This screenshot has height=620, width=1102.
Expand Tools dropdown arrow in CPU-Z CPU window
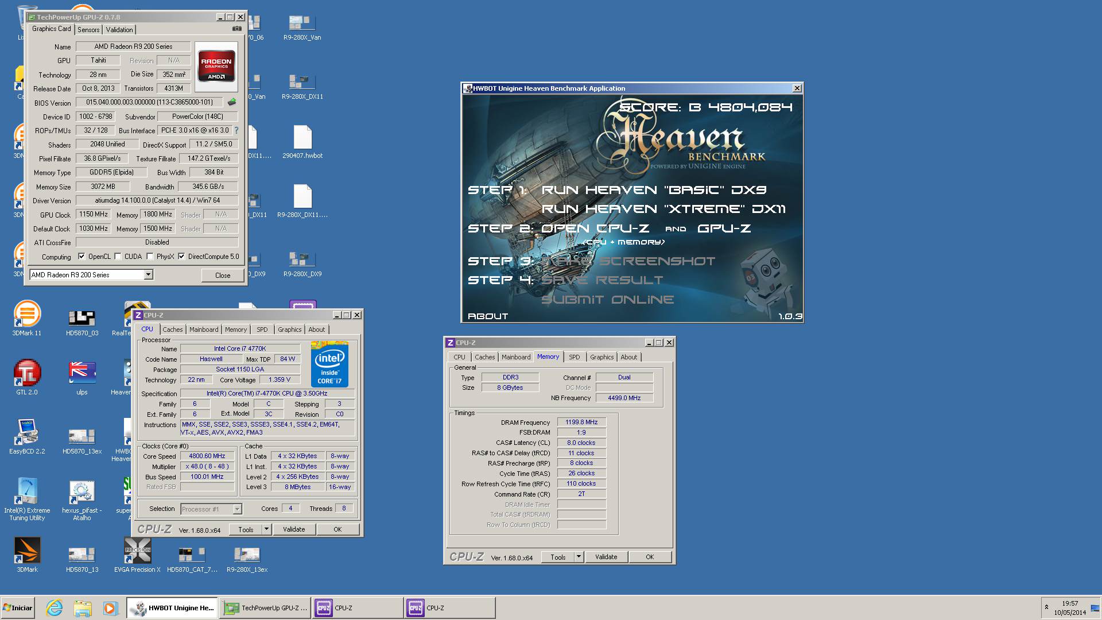266,529
